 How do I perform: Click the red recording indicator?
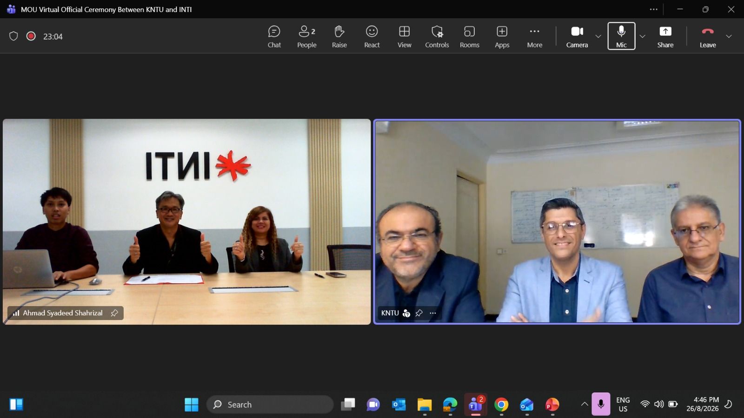[x=31, y=36]
